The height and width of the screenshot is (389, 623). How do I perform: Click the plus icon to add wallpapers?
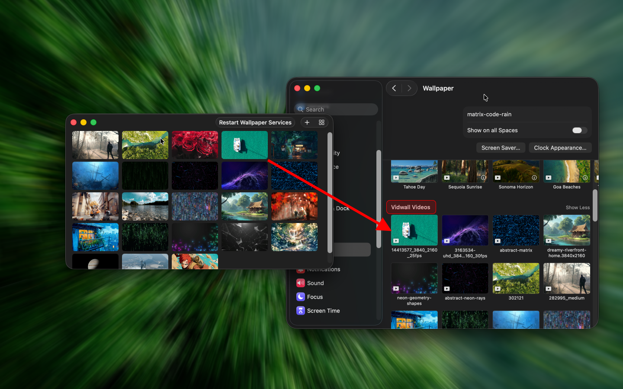point(307,122)
